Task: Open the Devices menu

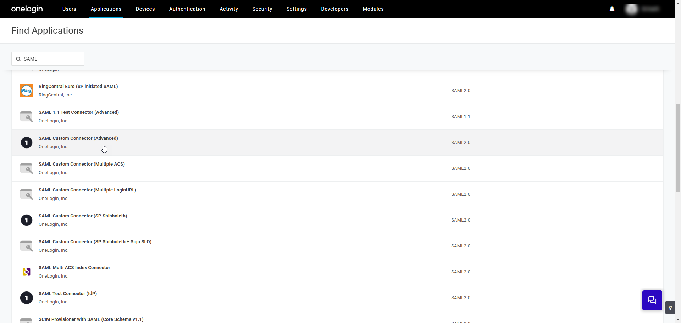Action: click(145, 9)
